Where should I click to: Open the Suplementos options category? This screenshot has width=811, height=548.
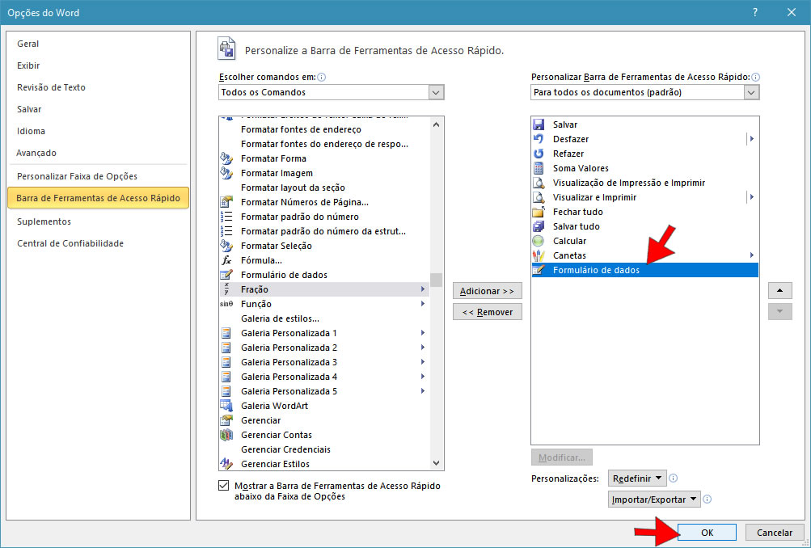tap(44, 221)
